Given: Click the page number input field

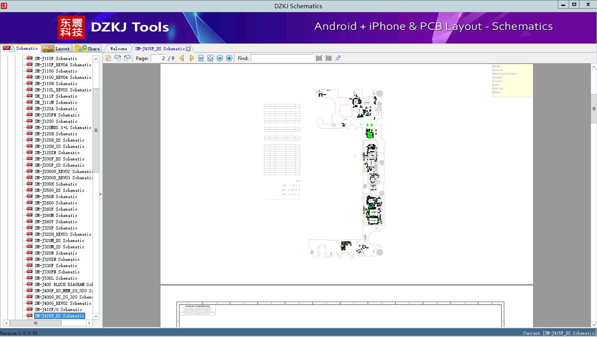Looking at the screenshot, I should [x=158, y=58].
